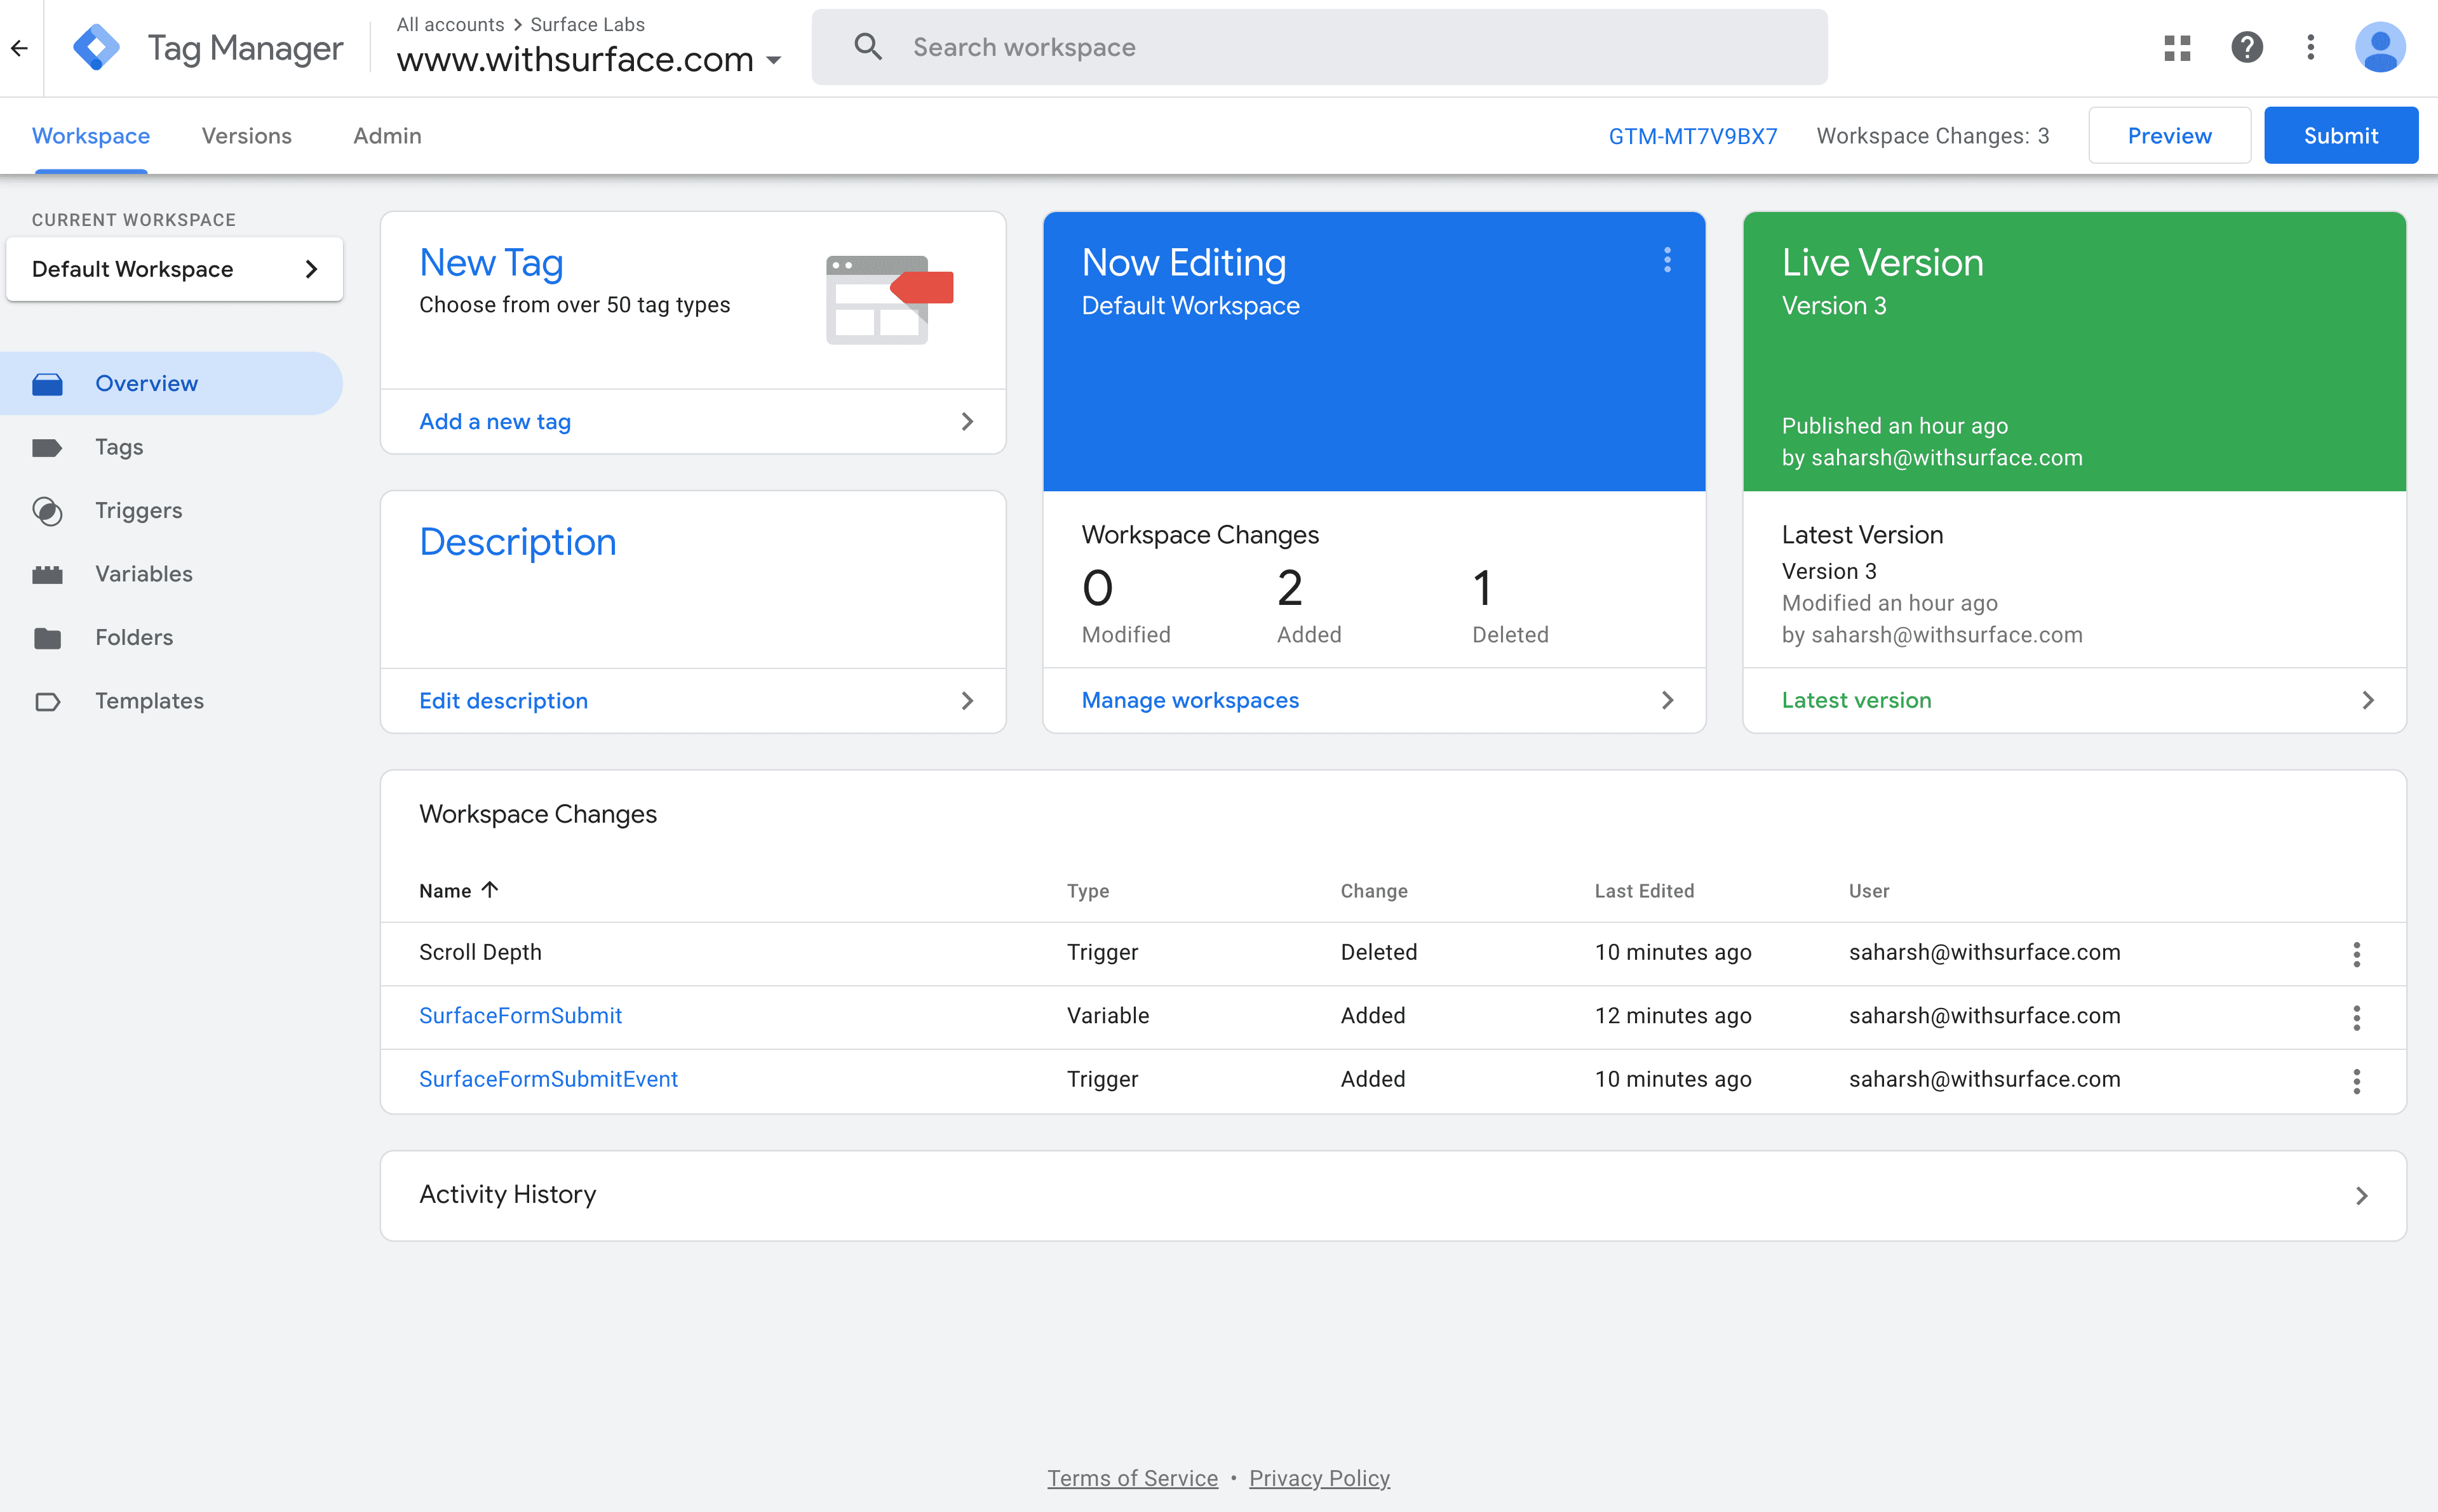Click the Privacy Policy link
Screen dimensions: 2438x1512
coord(1319,1478)
